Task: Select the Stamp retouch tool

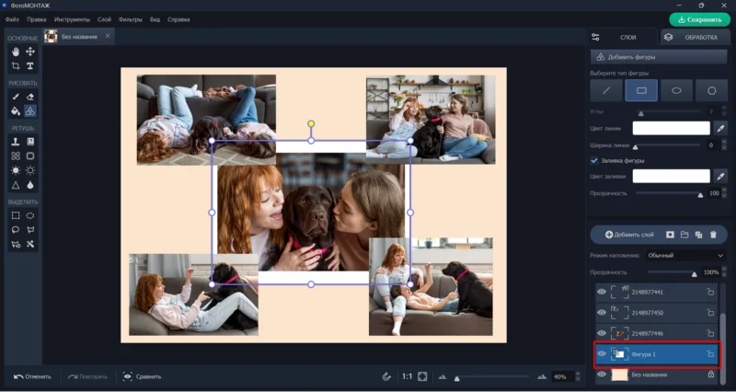Action: click(16, 142)
